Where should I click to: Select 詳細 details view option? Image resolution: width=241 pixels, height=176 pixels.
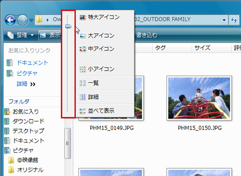coord(105,97)
